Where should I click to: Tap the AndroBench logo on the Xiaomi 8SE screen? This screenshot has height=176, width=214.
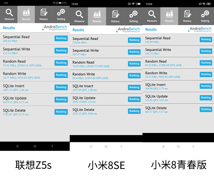[x=129, y=30]
